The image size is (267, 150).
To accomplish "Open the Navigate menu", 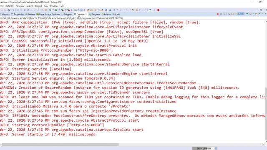I will (x=20, y=6).
